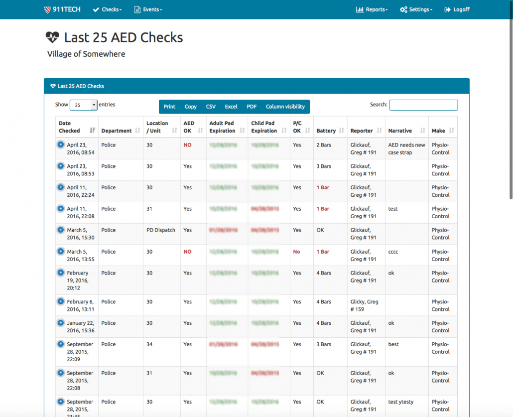Click the checkmark icon on the Checks menu
This screenshot has height=417, width=513.
pos(96,9)
